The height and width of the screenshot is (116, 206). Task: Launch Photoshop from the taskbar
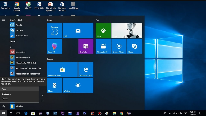(x=85, y=113)
